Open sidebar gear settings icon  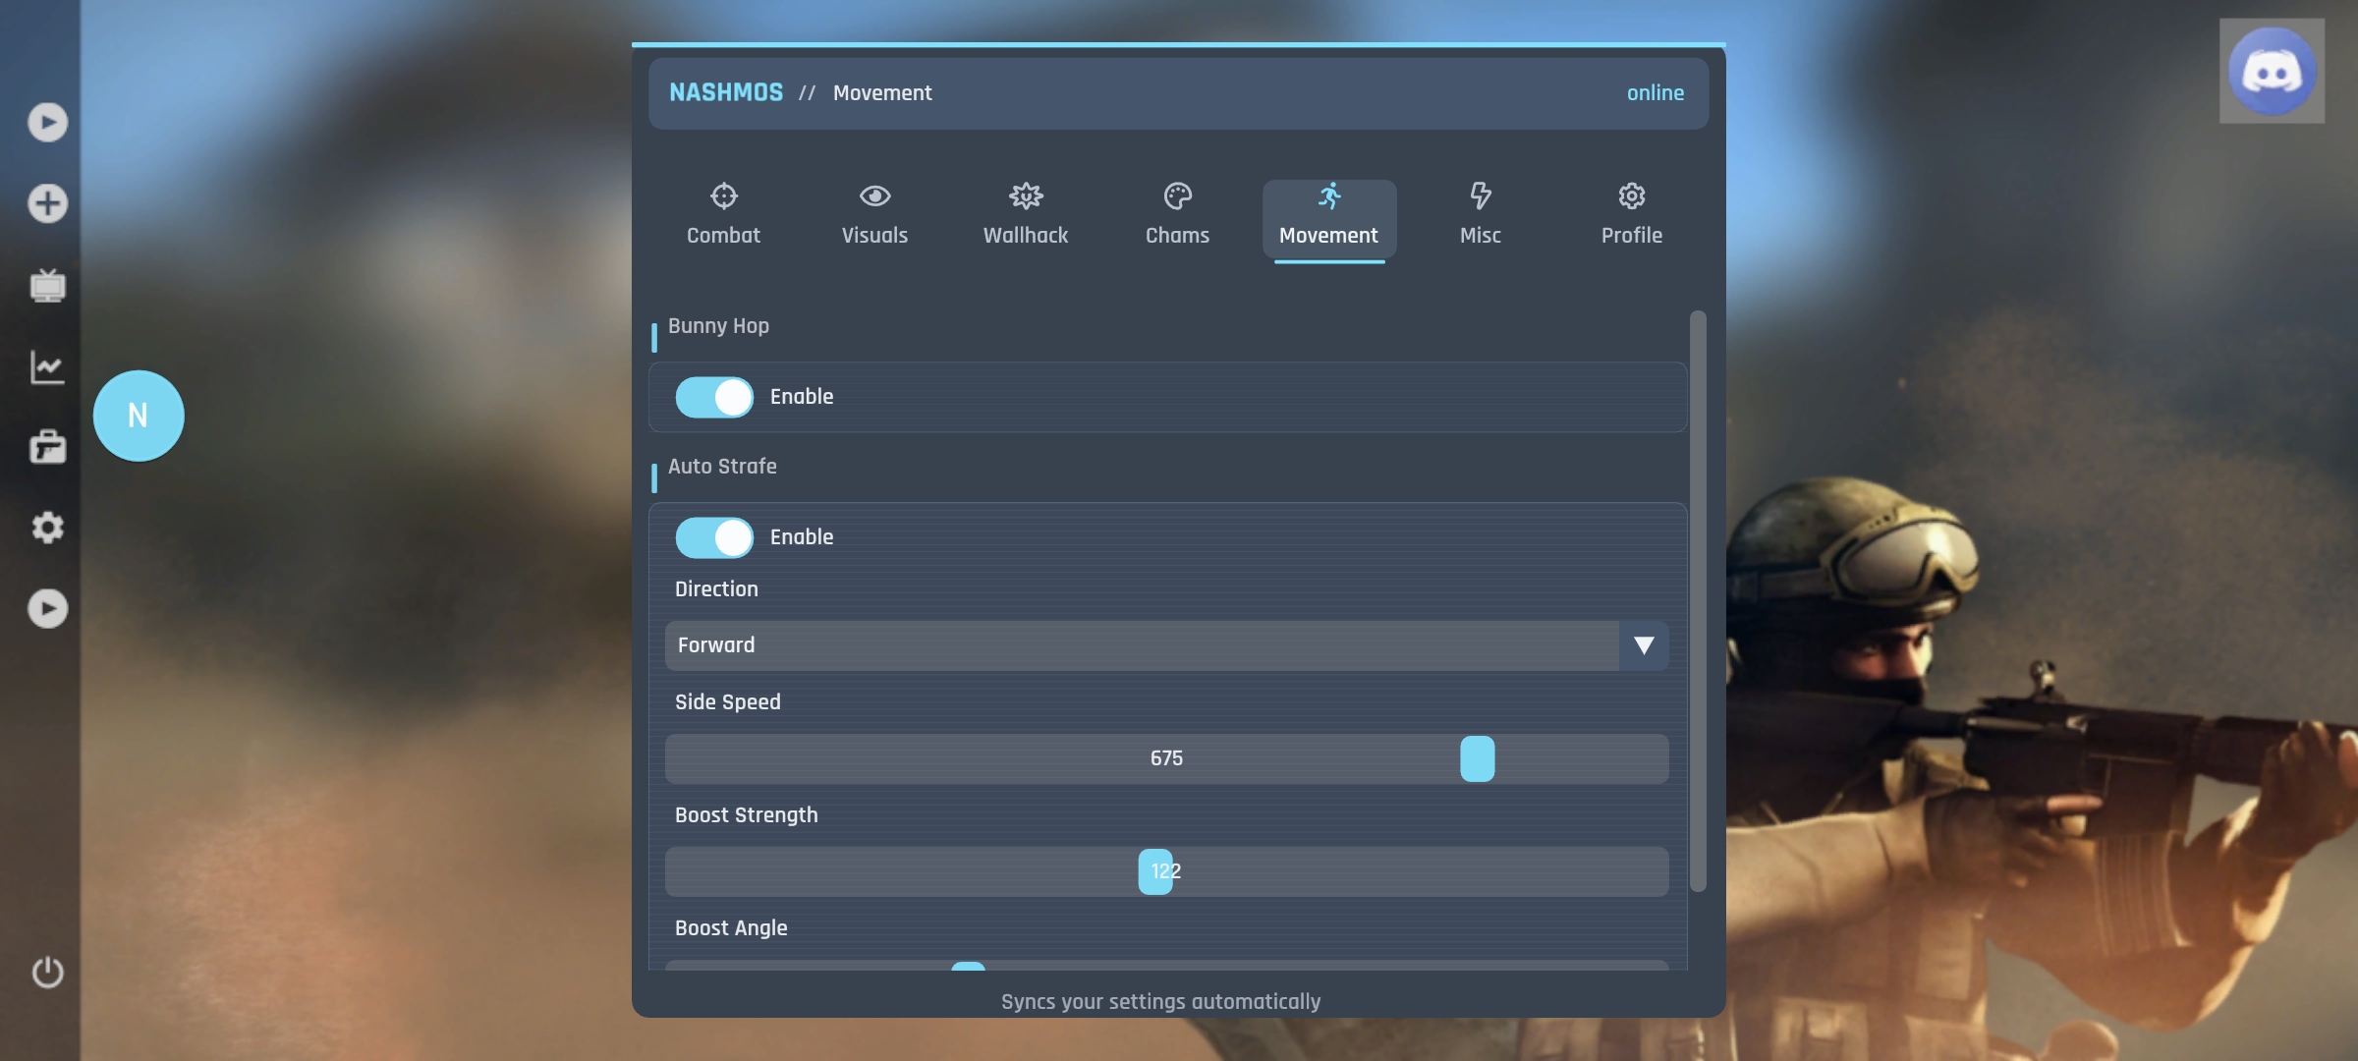(x=47, y=528)
